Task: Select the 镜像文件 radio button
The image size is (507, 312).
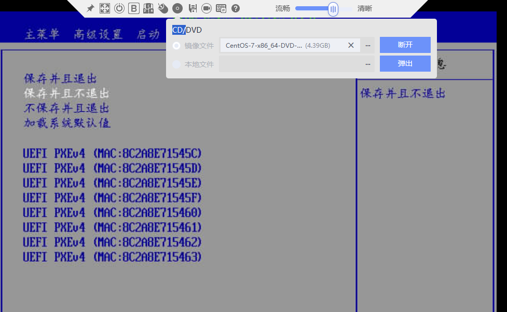Action: [x=176, y=46]
